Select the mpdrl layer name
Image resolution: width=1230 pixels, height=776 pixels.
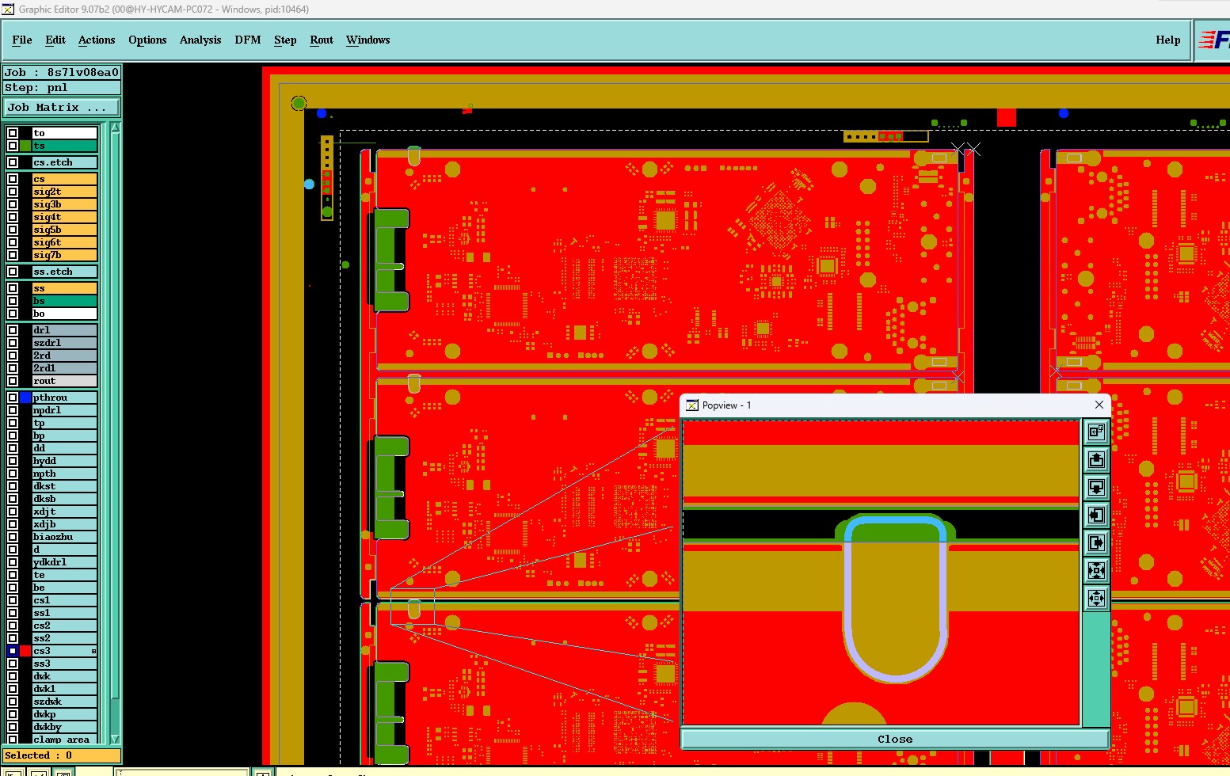click(65, 410)
